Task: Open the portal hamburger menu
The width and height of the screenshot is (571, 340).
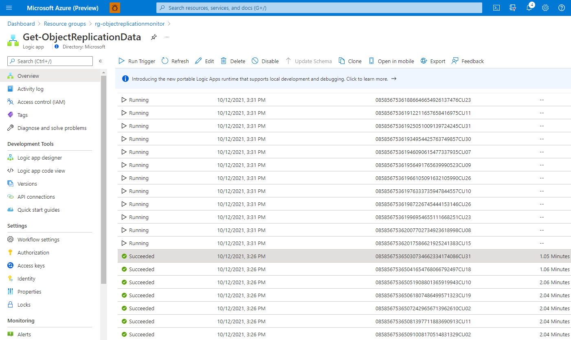Action: tap(9, 8)
